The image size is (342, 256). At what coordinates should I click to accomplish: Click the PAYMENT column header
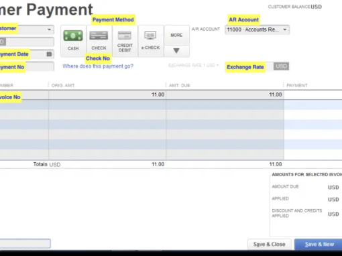[x=297, y=85]
